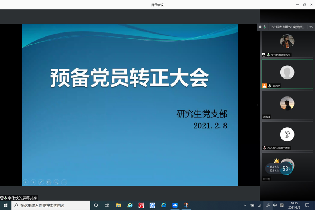Image resolution: width=315 pixels, height=210 pixels.
Task: Expand hidden system tray icons
Action: [x=245, y=205]
